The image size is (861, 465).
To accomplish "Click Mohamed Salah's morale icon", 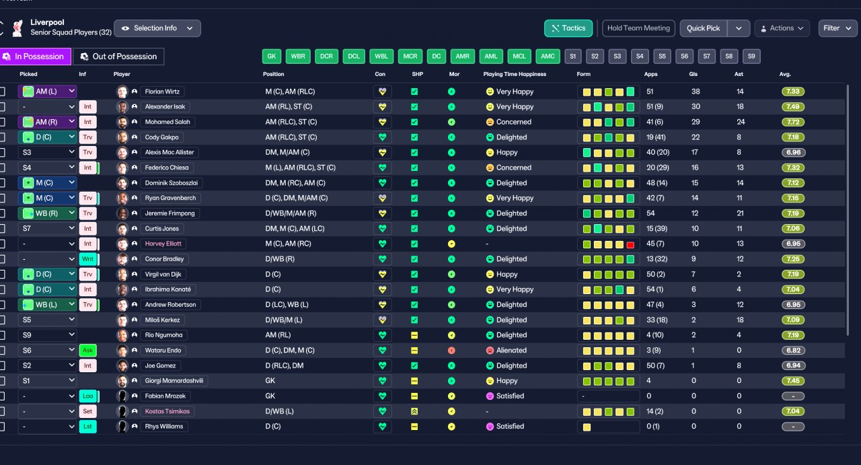I will click(451, 122).
